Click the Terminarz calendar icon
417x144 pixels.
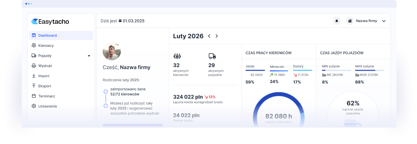[34, 96]
